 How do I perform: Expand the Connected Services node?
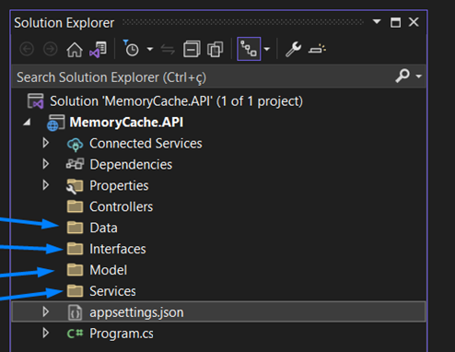click(46, 143)
